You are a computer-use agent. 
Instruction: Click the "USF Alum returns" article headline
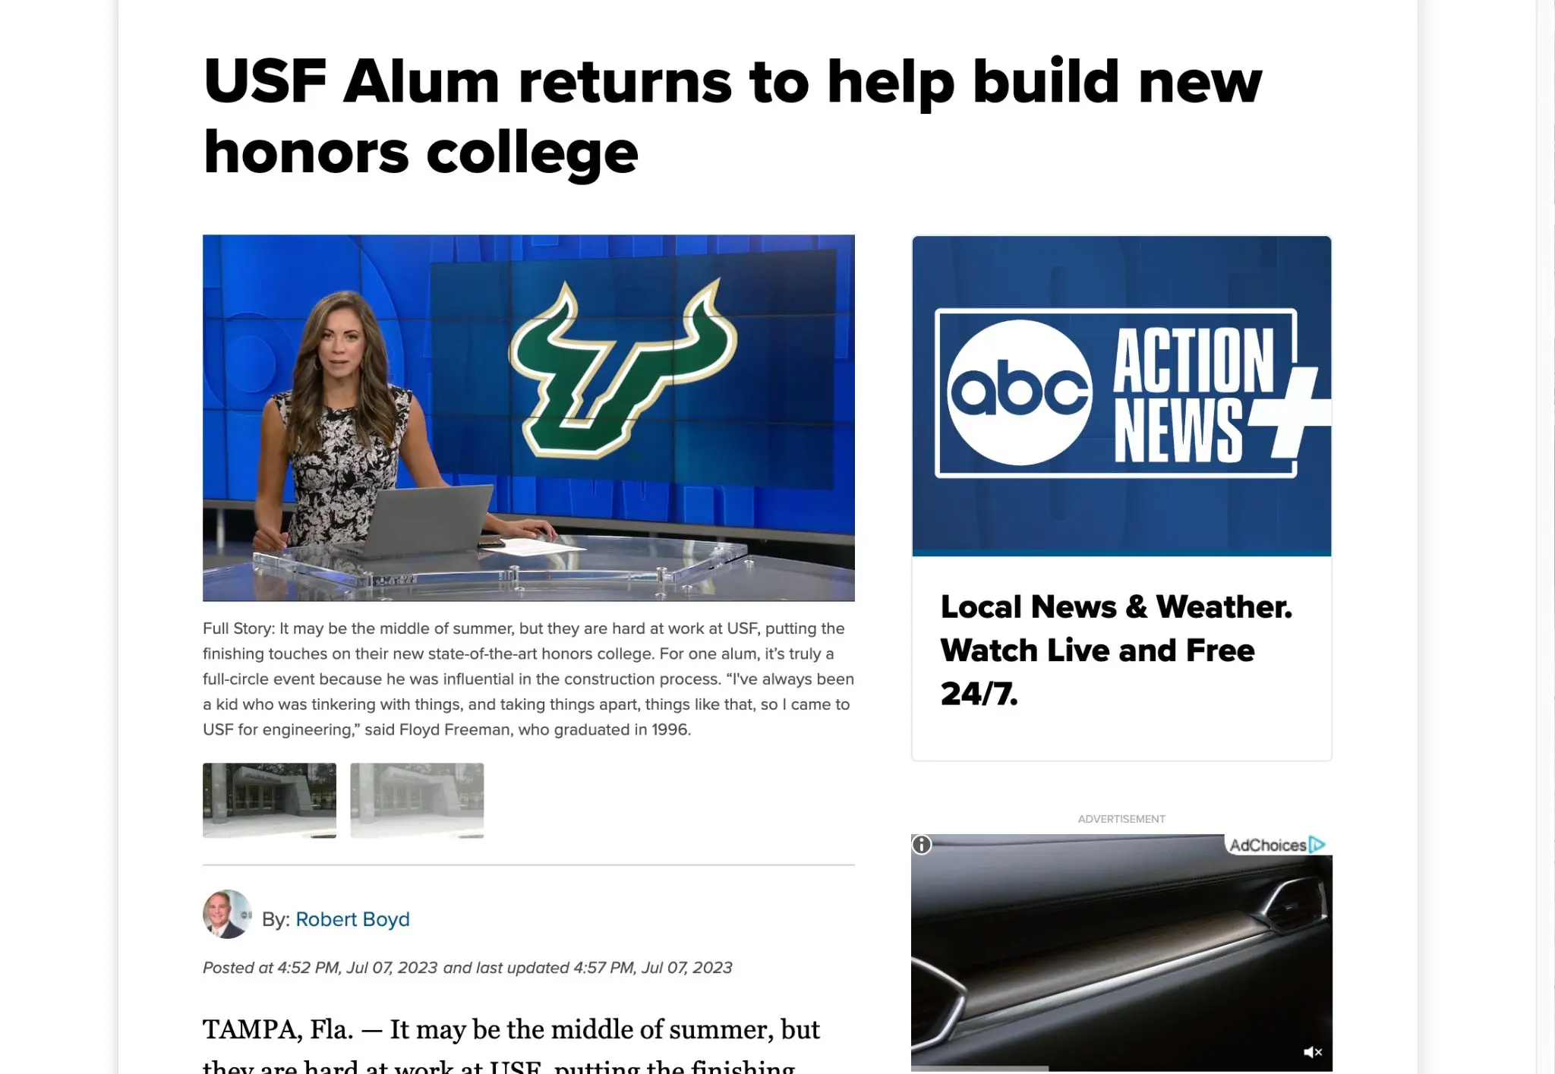(x=733, y=116)
